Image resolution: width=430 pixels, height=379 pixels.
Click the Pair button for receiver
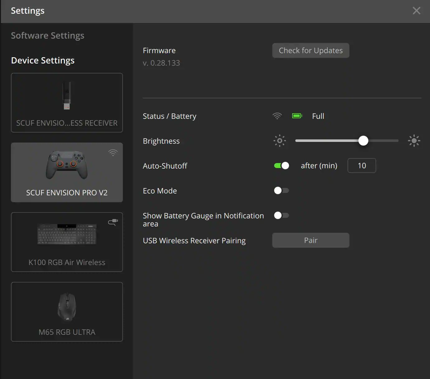tap(311, 240)
